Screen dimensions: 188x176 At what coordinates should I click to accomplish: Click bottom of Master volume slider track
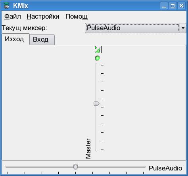(96, 150)
